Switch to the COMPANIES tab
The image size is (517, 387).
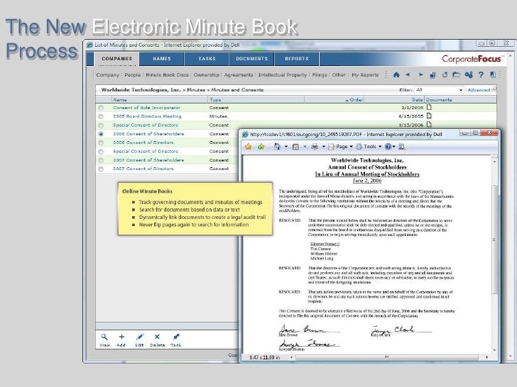pos(116,59)
